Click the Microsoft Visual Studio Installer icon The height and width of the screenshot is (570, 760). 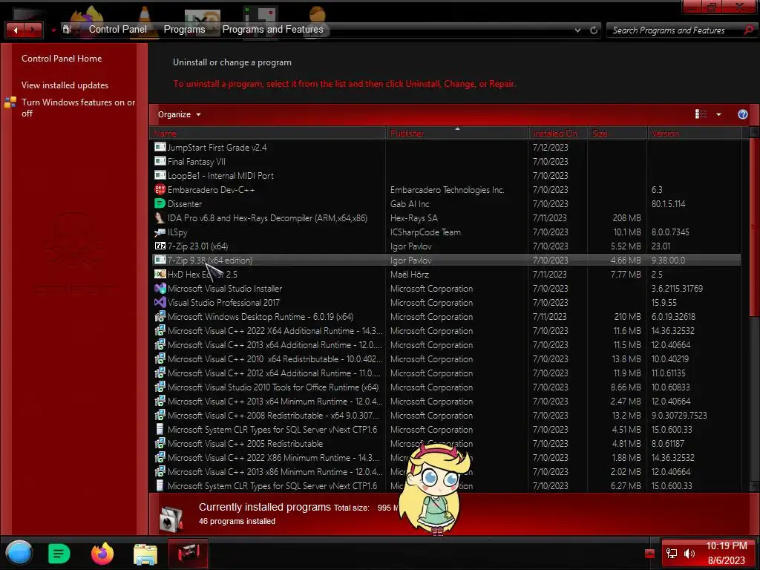[x=160, y=288]
